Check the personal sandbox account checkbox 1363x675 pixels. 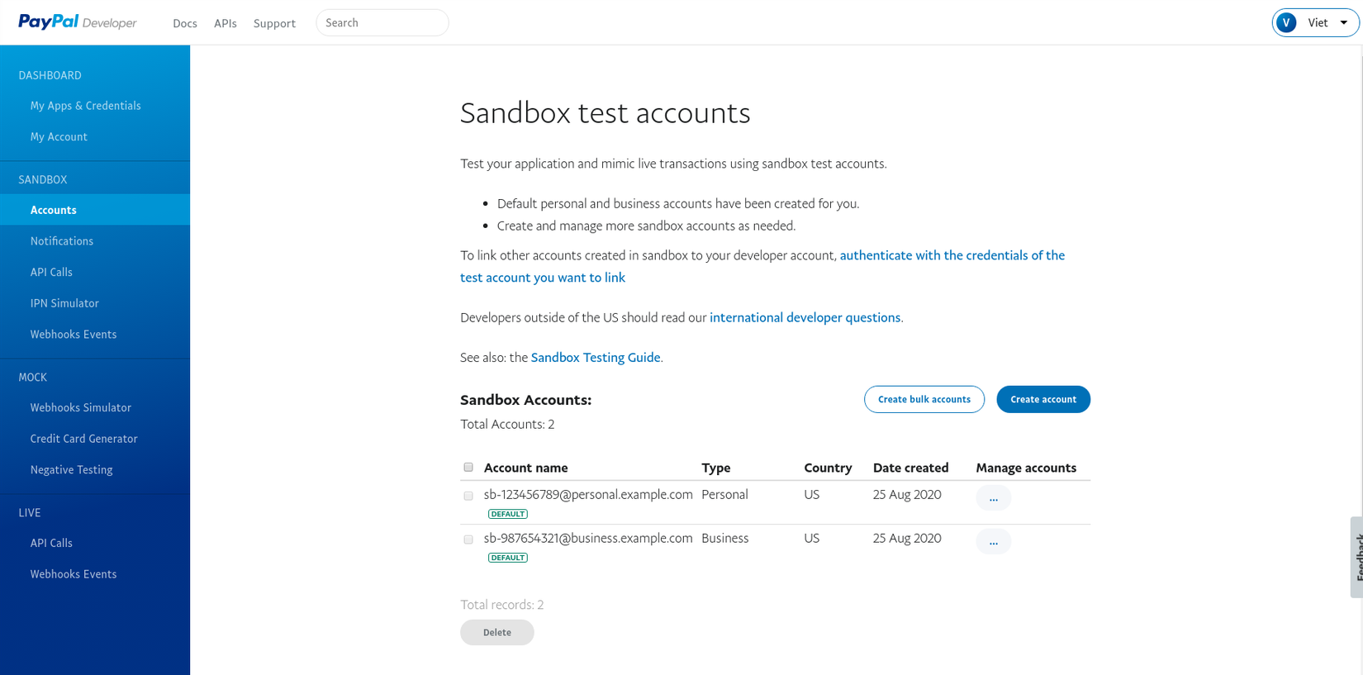pyautogui.click(x=468, y=496)
